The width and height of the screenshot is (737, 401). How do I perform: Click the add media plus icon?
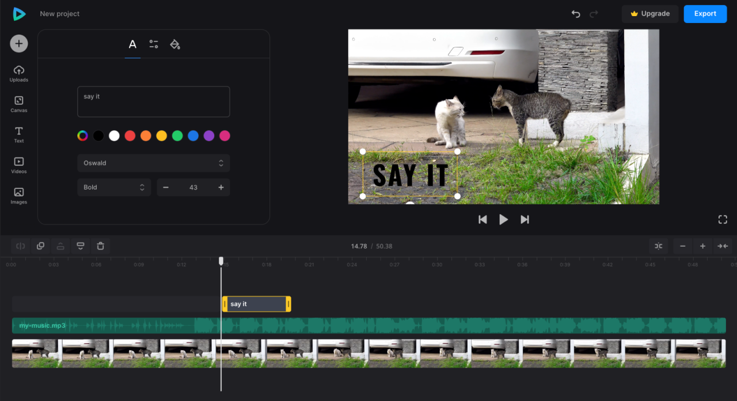tap(18, 43)
